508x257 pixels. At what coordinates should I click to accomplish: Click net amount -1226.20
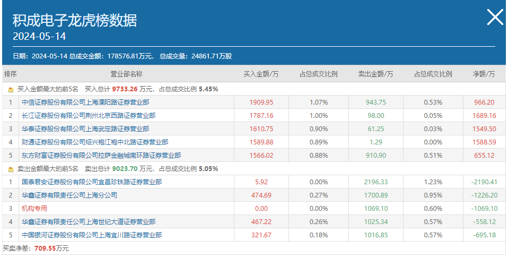point(484,195)
